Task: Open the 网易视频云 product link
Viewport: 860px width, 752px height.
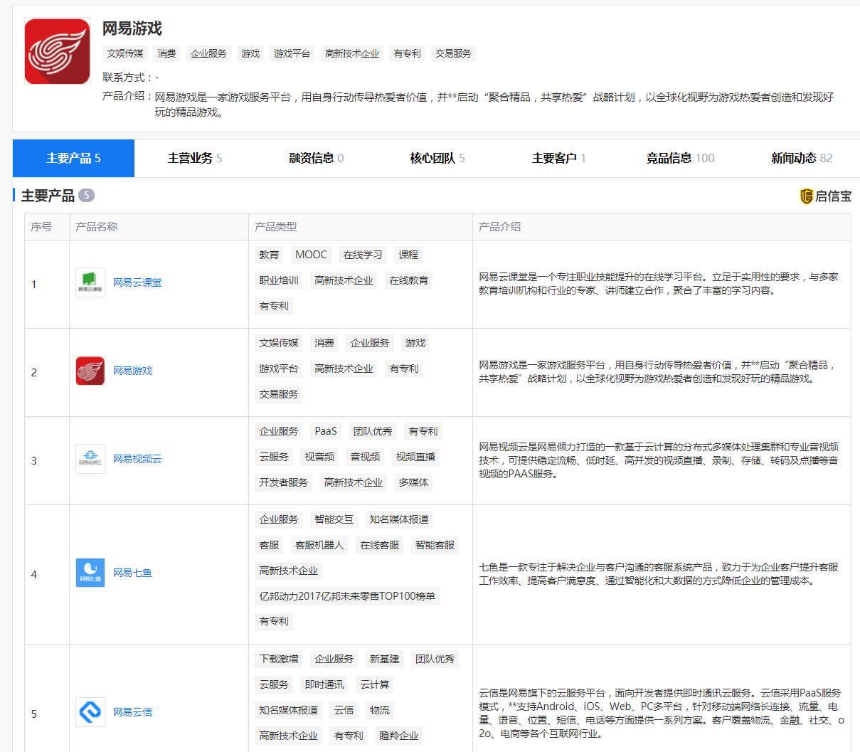Action: (x=137, y=459)
